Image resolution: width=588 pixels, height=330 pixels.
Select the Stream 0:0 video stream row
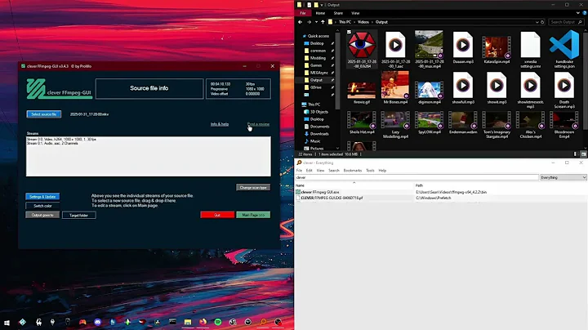(x=61, y=139)
